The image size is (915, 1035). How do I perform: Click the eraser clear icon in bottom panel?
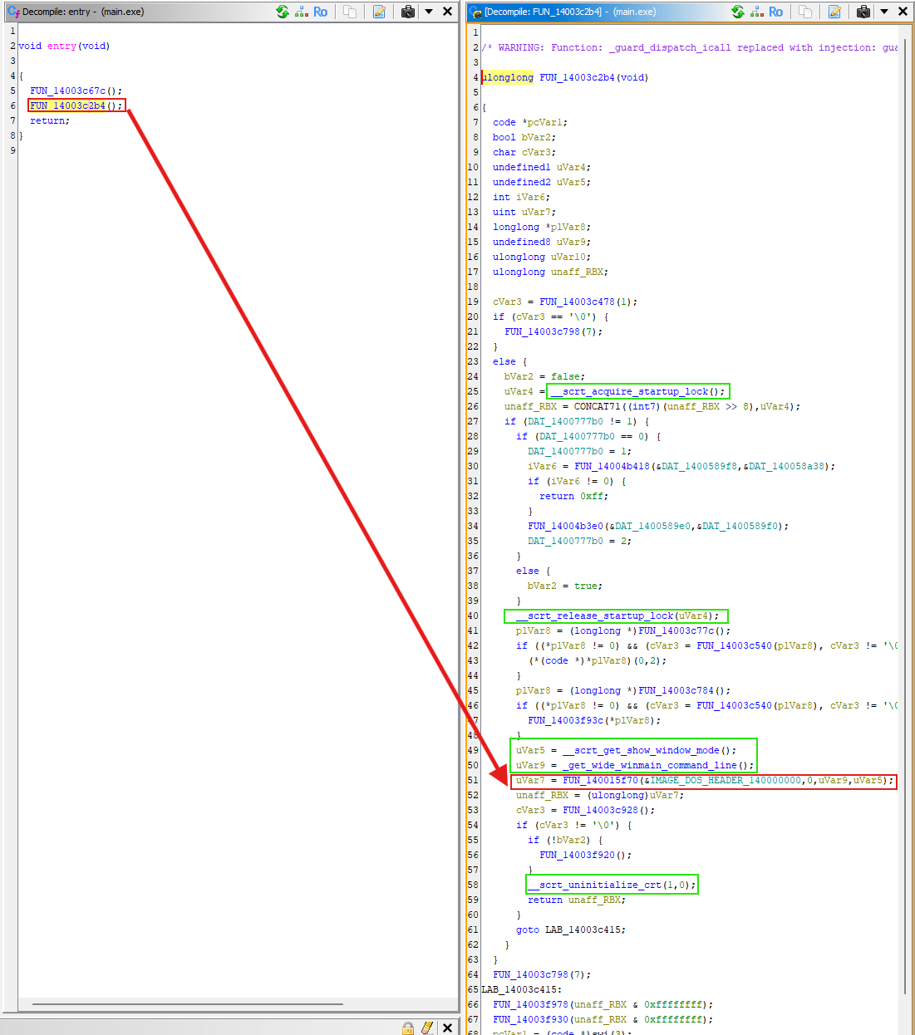427,1028
